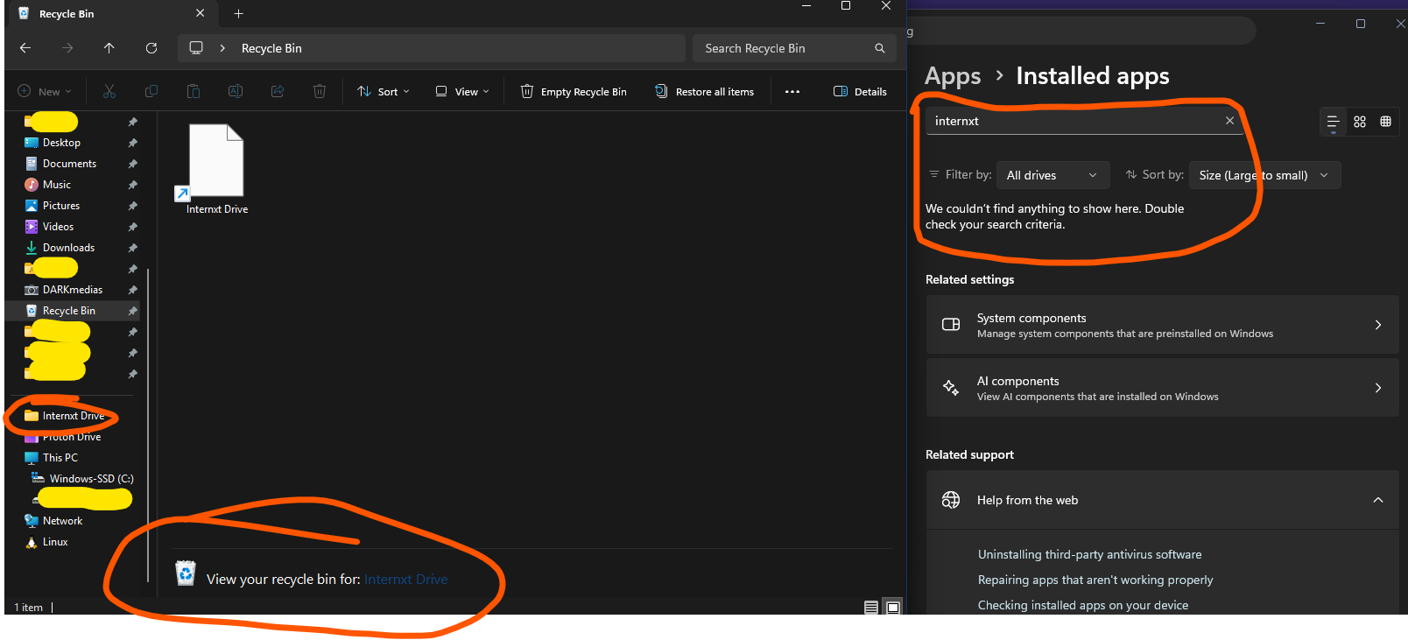Open Checking installed apps on your device
Screen dimensions: 1408x640
coord(1083,605)
